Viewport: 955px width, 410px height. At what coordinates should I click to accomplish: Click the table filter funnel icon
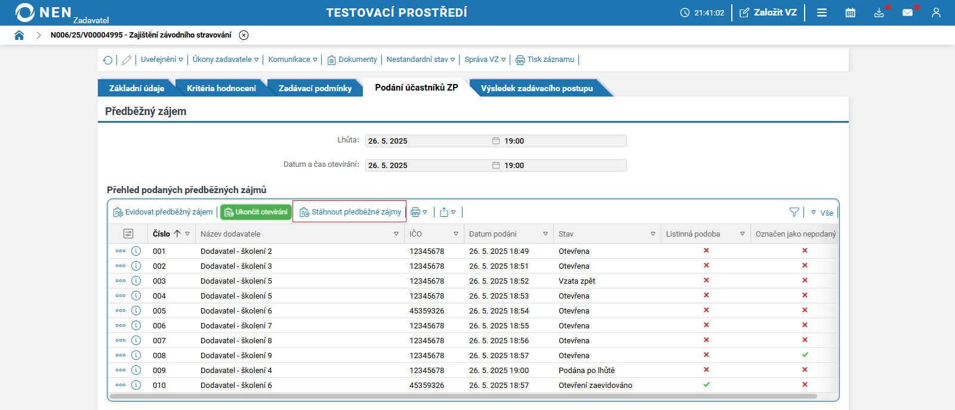pos(794,212)
